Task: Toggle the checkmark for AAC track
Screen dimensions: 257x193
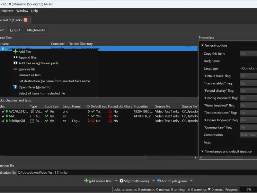Action: coord(3,116)
